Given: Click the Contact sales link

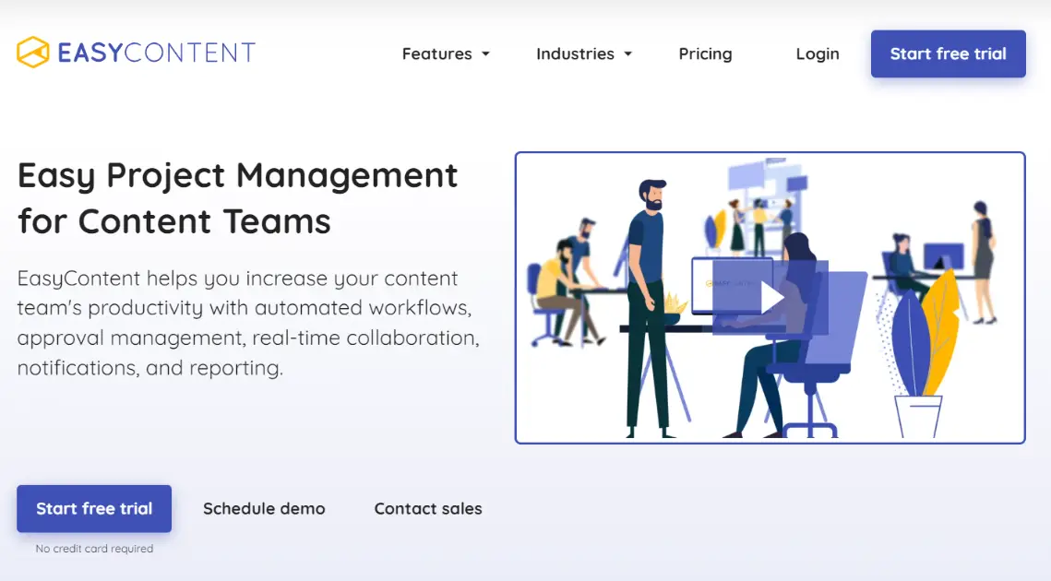Looking at the screenshot, I should [427, 508].
